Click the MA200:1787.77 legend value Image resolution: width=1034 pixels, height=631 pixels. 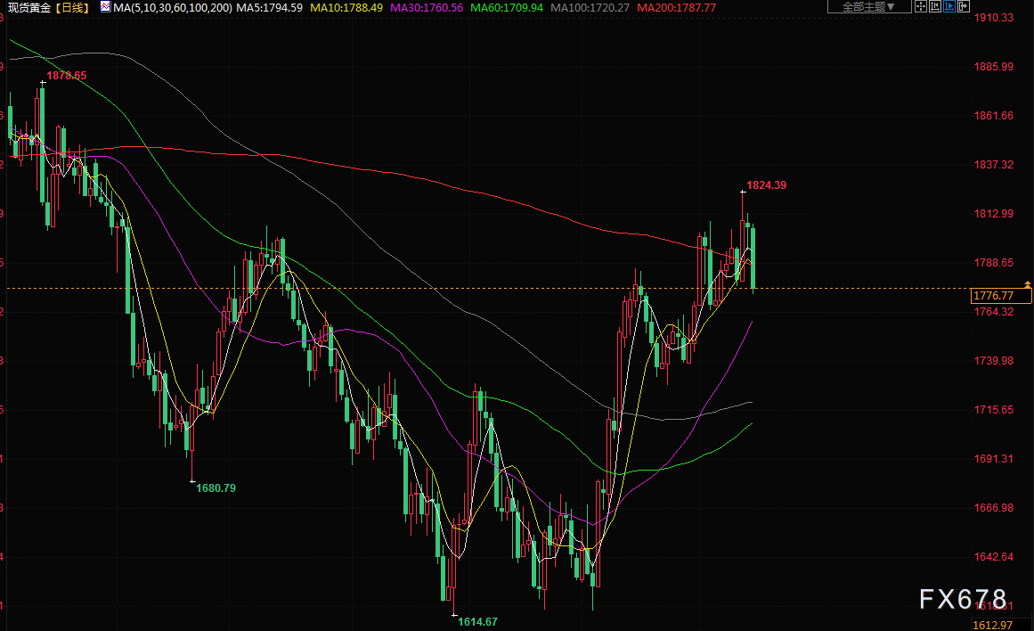point(677,8)
